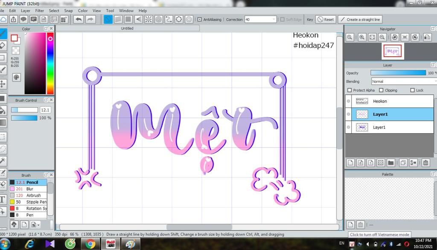Image resolution: width=437 pixels, height=250 pixels.
Task: Enable the layer Lock checkbox
Action: [x=413, y=90]
